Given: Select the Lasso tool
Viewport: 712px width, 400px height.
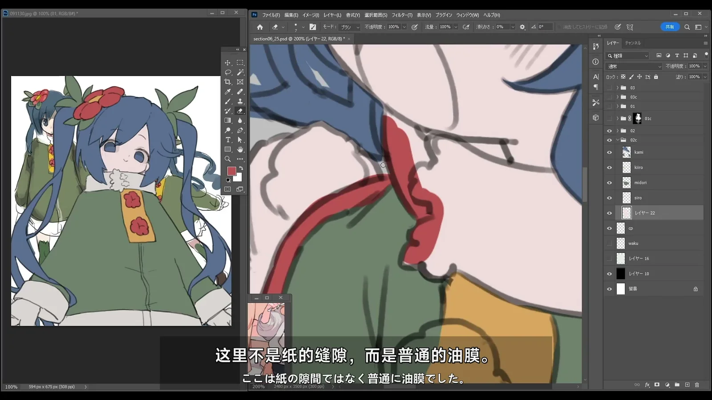Looking at the screenshot, I should [x=228, y=72].
